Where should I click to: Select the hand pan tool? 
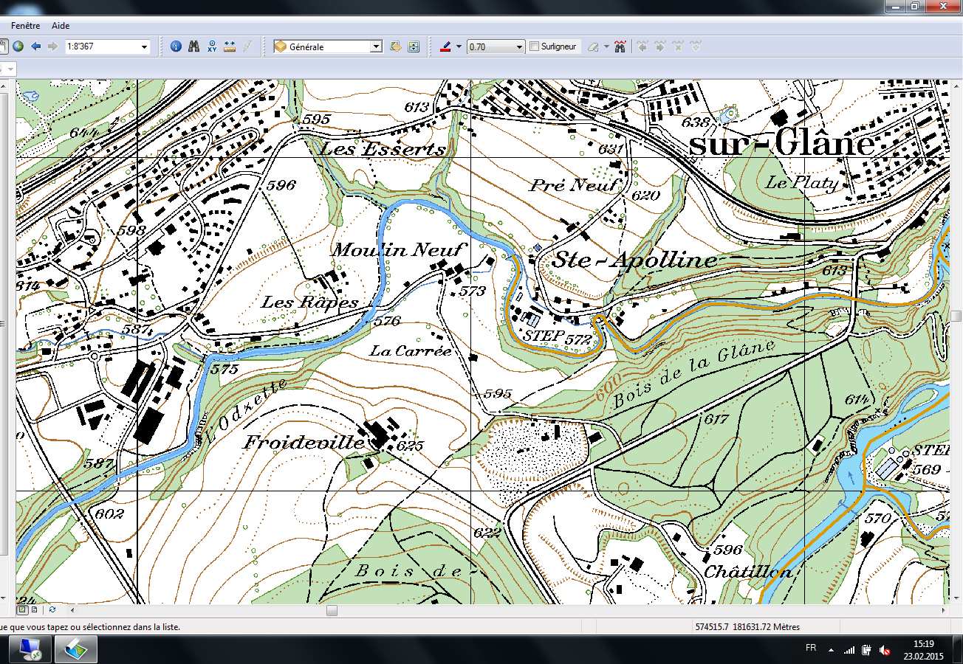[x=3, y=46]
